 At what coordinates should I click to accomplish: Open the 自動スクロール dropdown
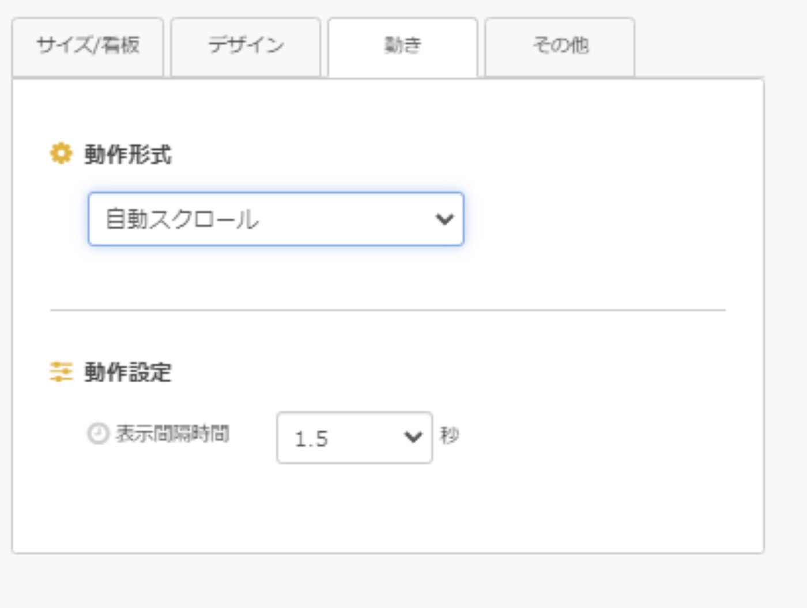(276, 219)
